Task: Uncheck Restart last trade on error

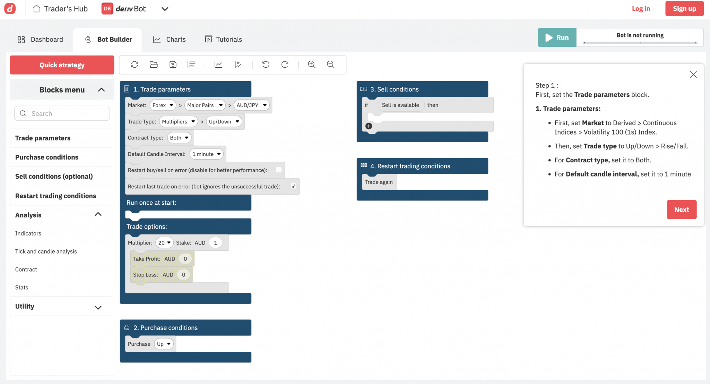Action: click(x=293, y=186)
